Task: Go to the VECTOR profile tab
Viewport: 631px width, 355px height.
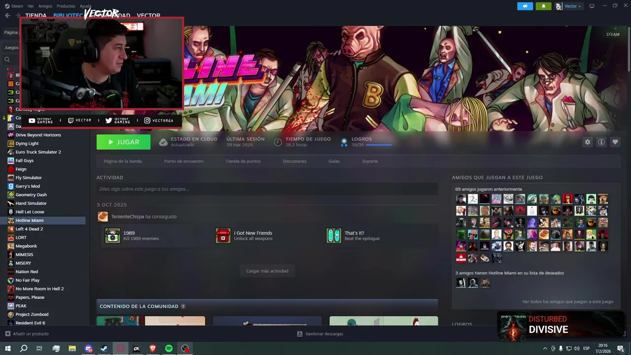Action: tap(148, 15)
